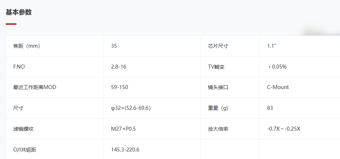This screenshot has width=340, height=159.
Task: Select the TV畸变 label cell
Action: [x=230, y=67]
